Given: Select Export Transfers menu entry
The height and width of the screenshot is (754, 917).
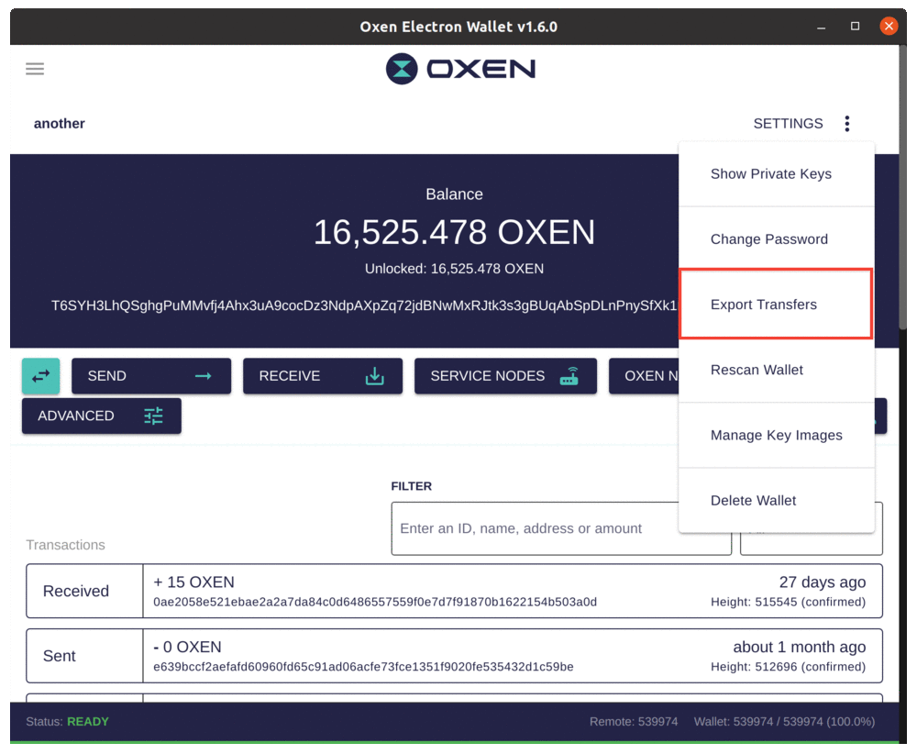Looking at the screenshot, I should coord(776,305).
